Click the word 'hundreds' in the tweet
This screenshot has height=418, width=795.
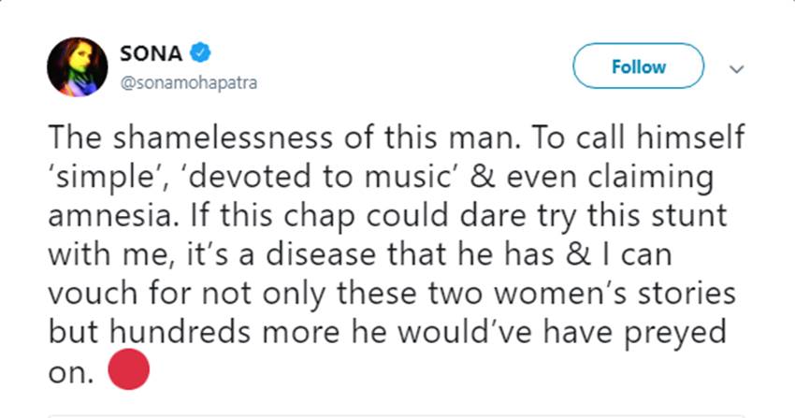tap(176, 336)
